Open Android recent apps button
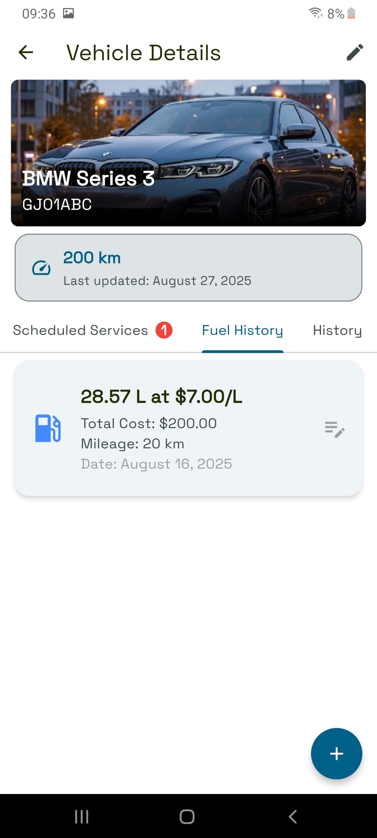This screenshot has height=838, width=377. coord(82,817)
